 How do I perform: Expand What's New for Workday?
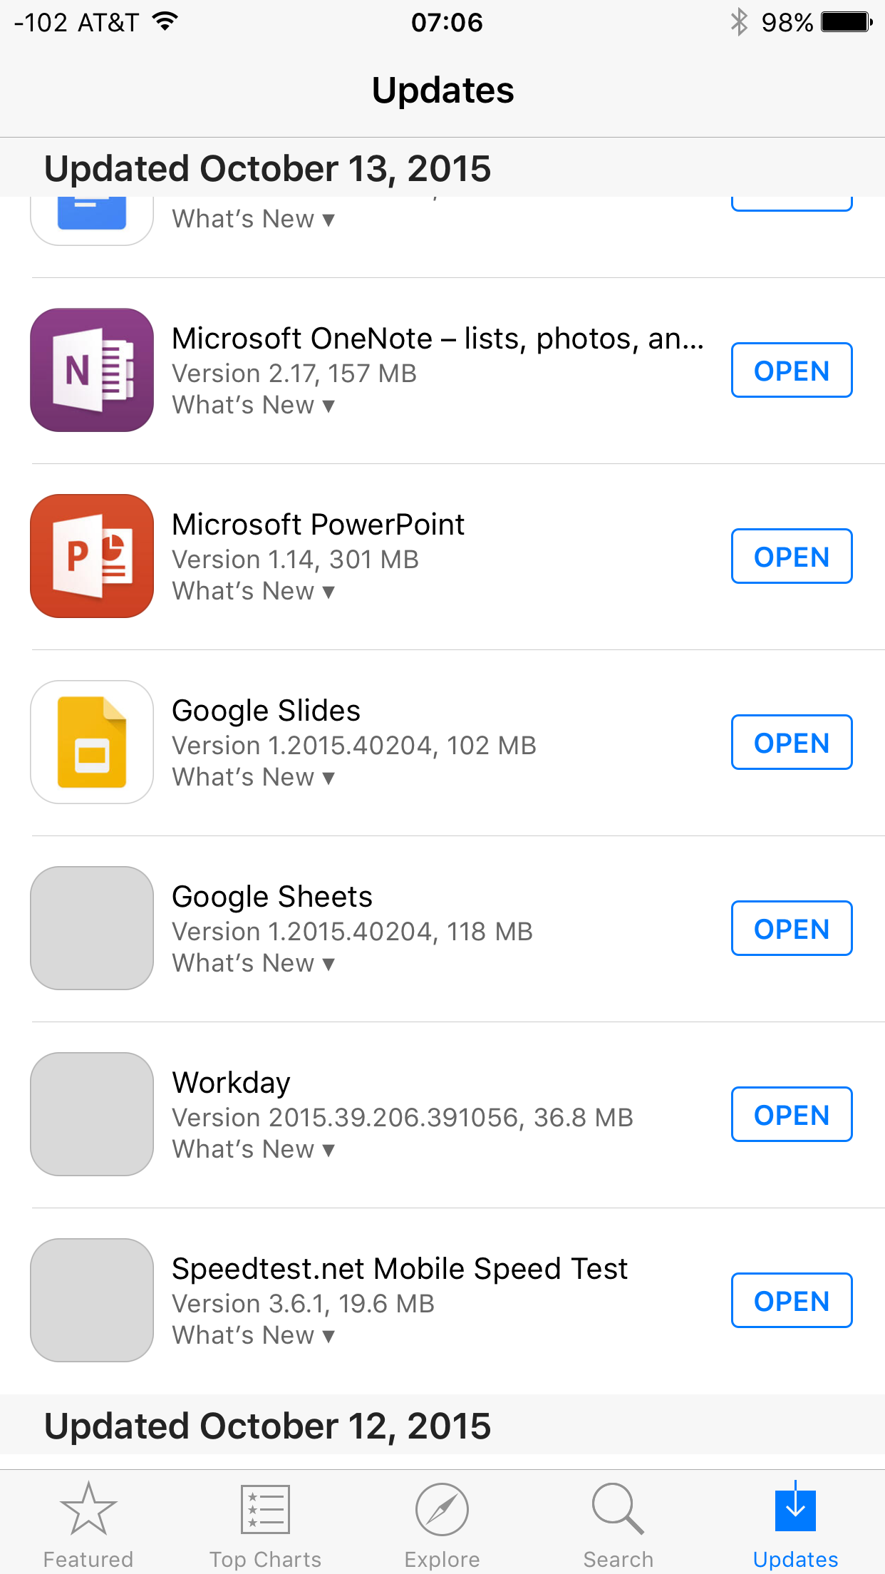tap(253, 1149)
